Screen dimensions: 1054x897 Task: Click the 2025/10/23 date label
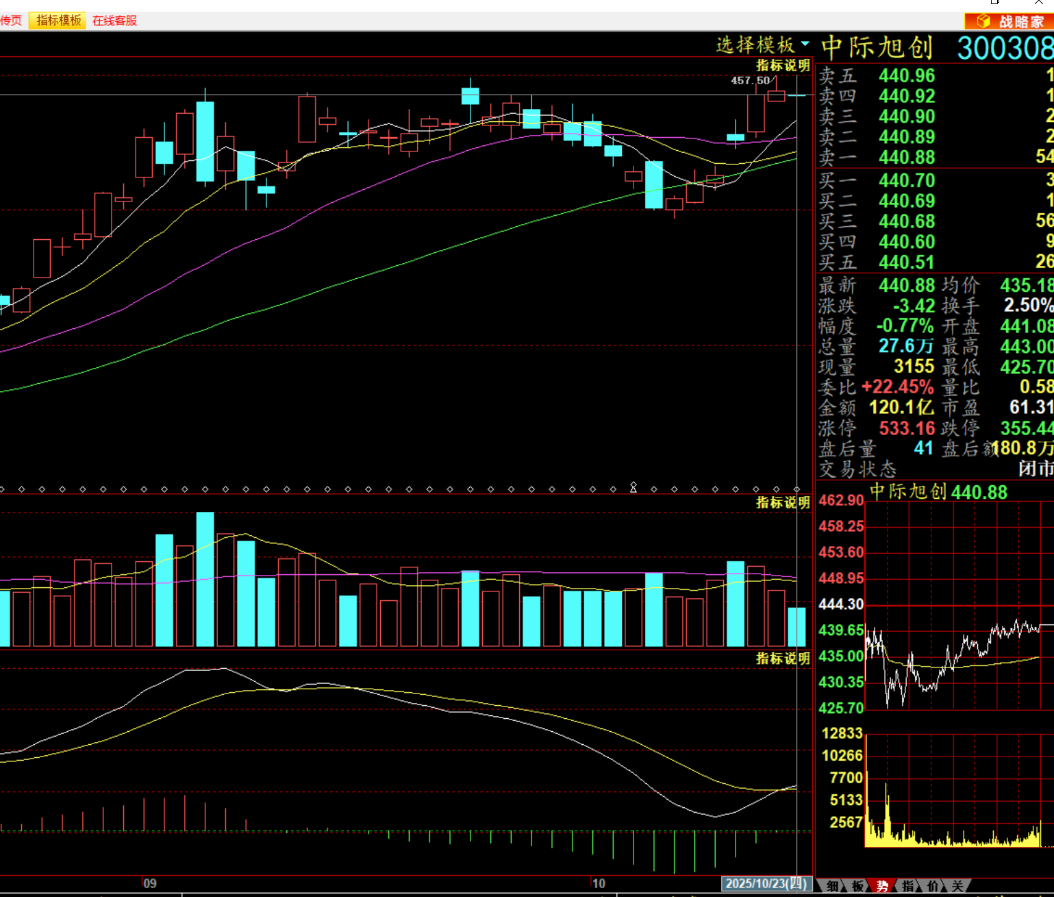pyautogui.click(x=766, y=883)
